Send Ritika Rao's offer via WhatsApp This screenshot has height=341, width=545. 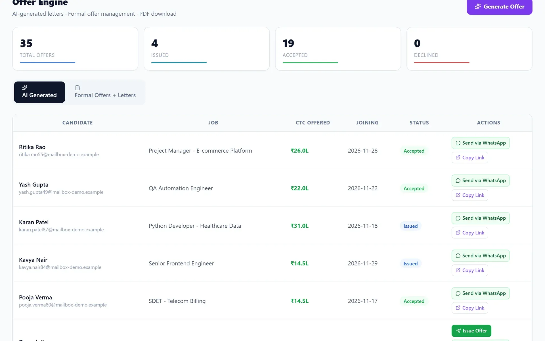coord(481,143)
